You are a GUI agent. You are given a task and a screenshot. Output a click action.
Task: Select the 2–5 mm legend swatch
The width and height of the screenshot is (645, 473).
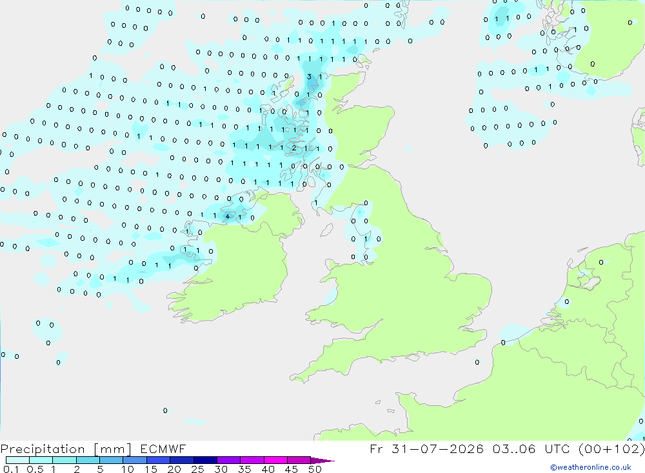click(x=88, y=460)
